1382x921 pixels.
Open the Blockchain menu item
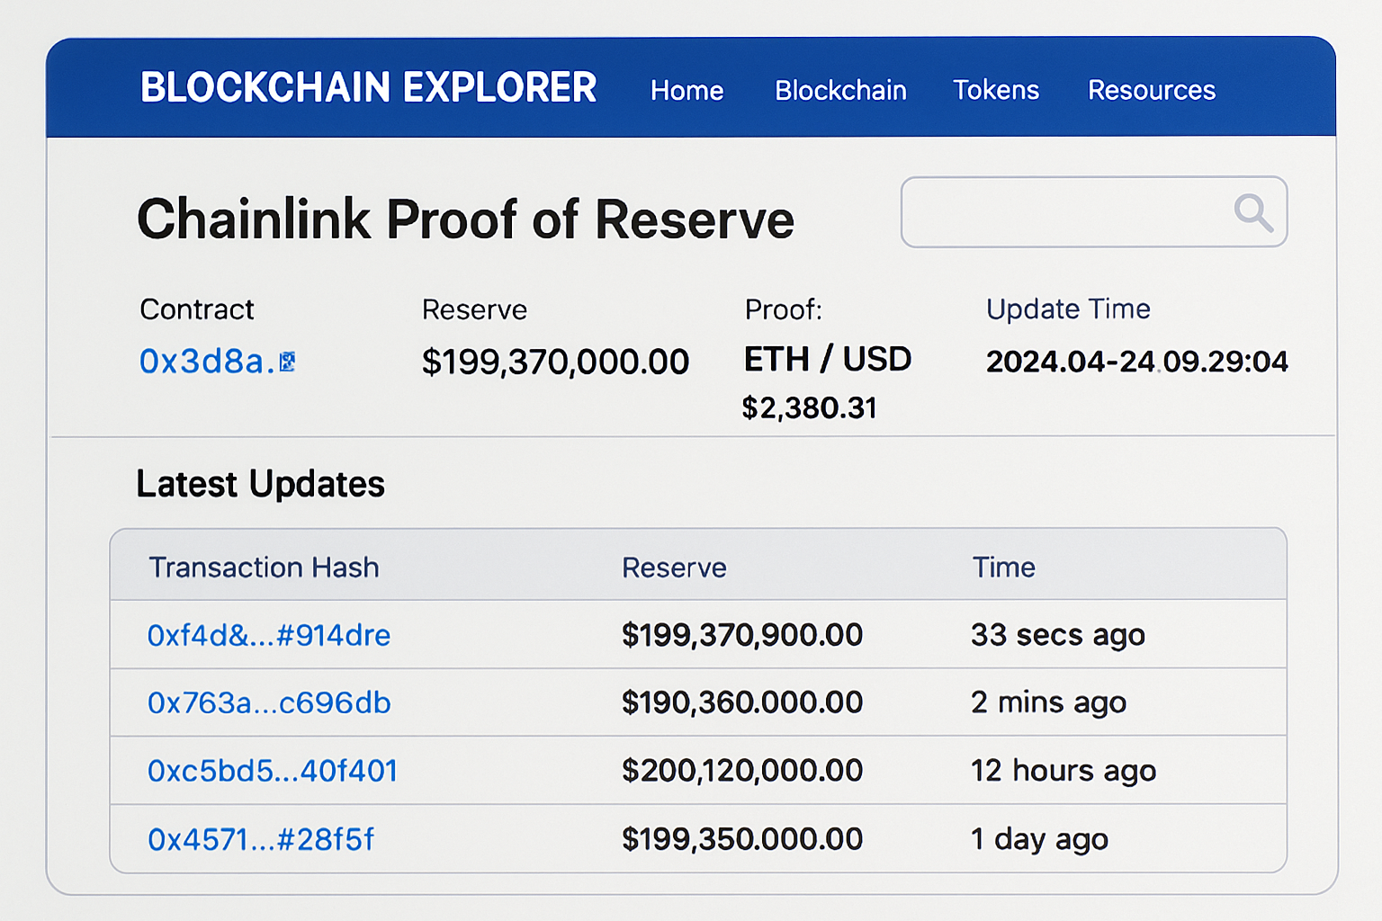click(839, 90)
